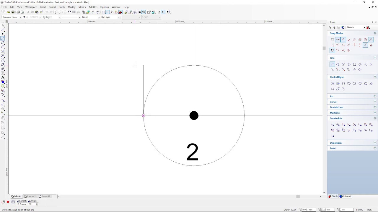The image size is (378, 212).
Task: Save the drawing using the floppy disk icon
Action: [x=13, y=12]
